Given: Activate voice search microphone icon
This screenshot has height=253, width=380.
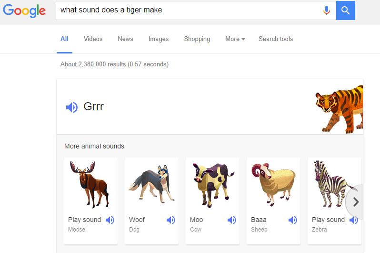Looking at the screenshot, I should pos(327,11).
